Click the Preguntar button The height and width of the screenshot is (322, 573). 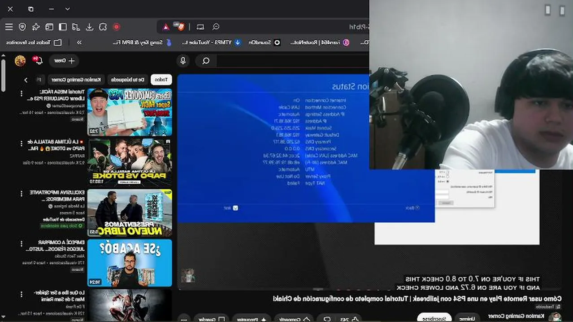tap(251, 319)
